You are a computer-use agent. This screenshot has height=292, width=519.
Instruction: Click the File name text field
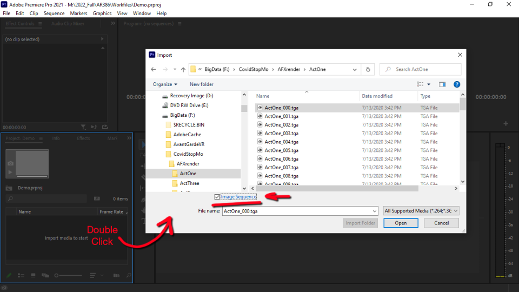point(297,211)
